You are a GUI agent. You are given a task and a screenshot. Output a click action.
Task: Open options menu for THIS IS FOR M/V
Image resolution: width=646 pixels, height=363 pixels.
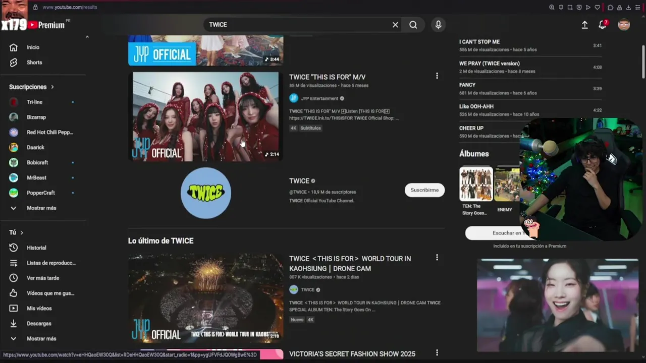[x=437, y=76]
